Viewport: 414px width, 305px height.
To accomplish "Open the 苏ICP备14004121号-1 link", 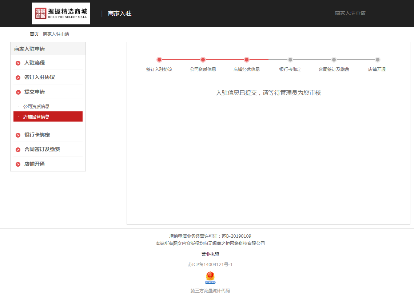I will pyautogui.click(x=210, y=265).
